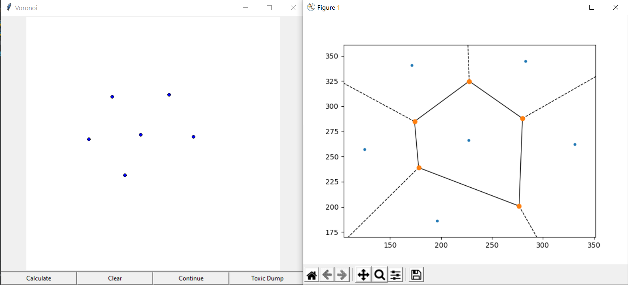
Task: Close the Voronoi window
Action: [x=293, y=7]
